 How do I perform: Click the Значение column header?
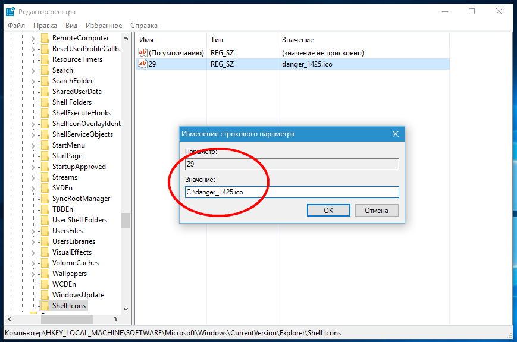point(364,40)
